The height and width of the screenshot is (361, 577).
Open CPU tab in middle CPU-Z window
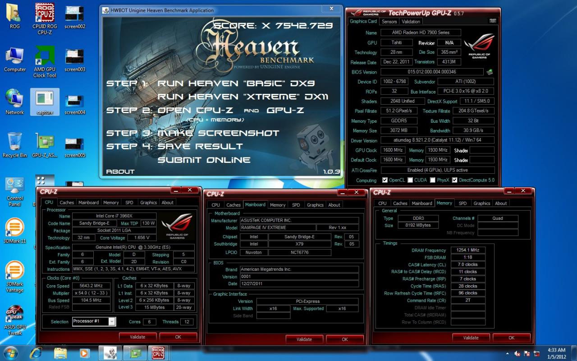point(216,205)
